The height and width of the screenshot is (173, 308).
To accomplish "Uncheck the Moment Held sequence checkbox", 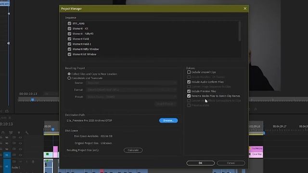I will pos(69,39).
